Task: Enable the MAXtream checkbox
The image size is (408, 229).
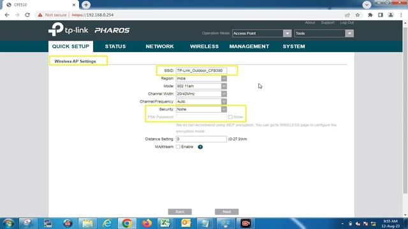Action: pyautogui.click(x=178, y=147)
